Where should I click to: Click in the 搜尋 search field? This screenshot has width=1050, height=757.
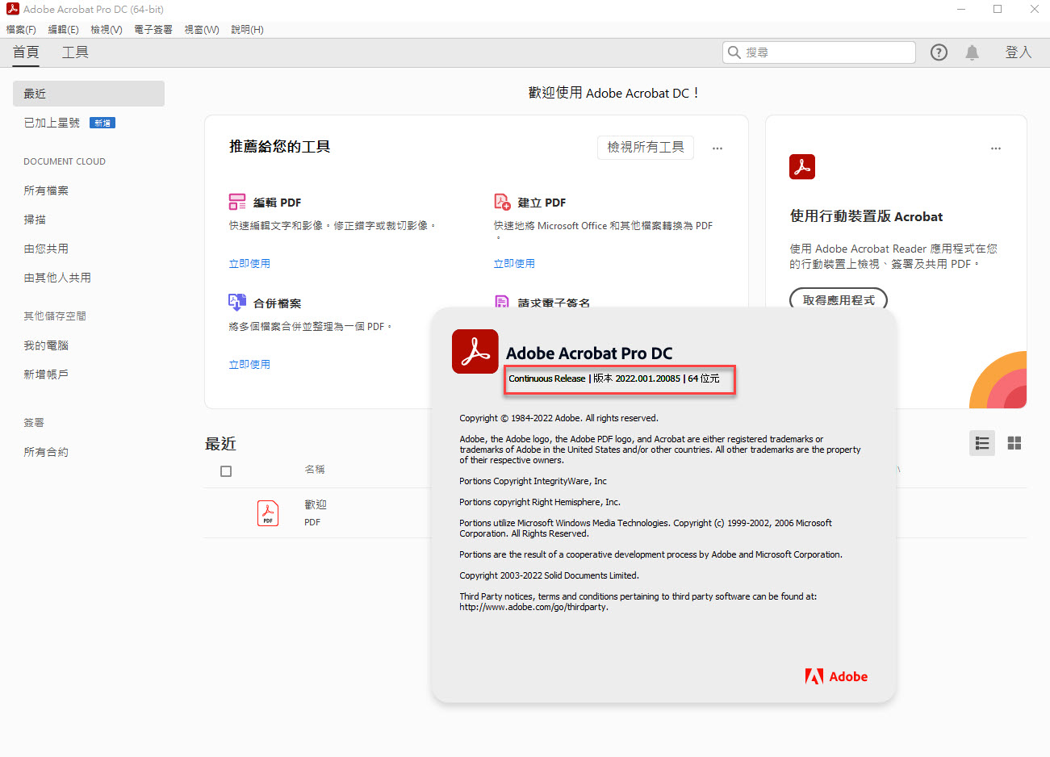(819, 52)
